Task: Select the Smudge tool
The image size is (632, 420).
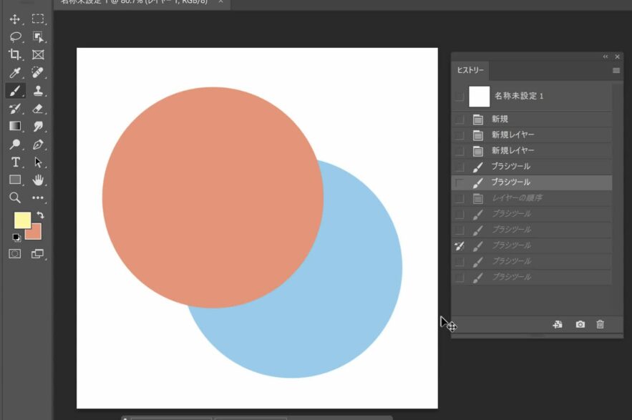Action: click(x=38, y=126)
